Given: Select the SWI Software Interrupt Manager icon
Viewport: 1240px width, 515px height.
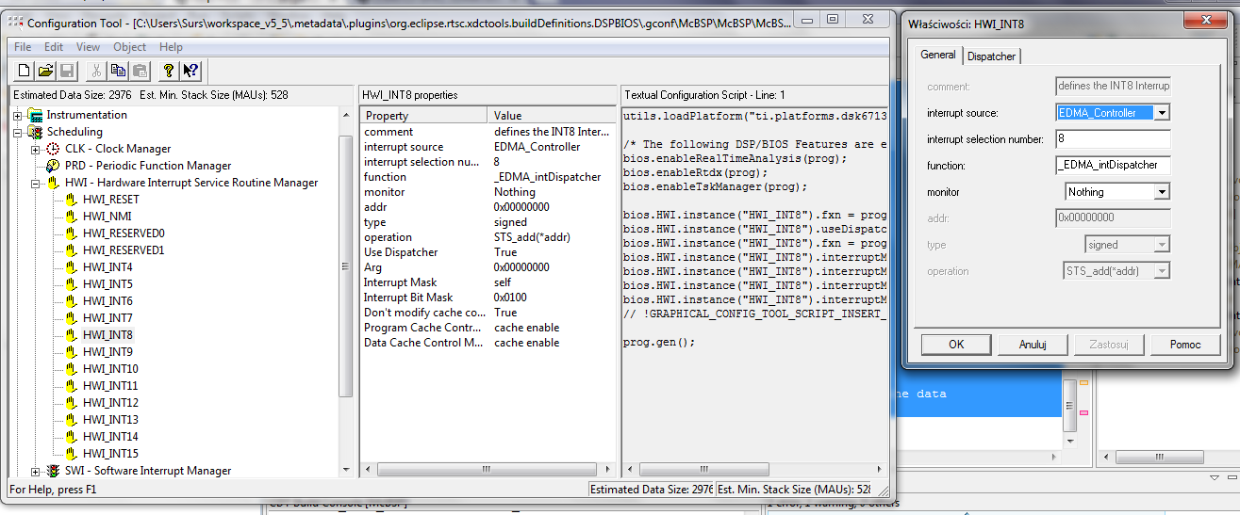Looking at the screenshot, I should tap(54, 471).
